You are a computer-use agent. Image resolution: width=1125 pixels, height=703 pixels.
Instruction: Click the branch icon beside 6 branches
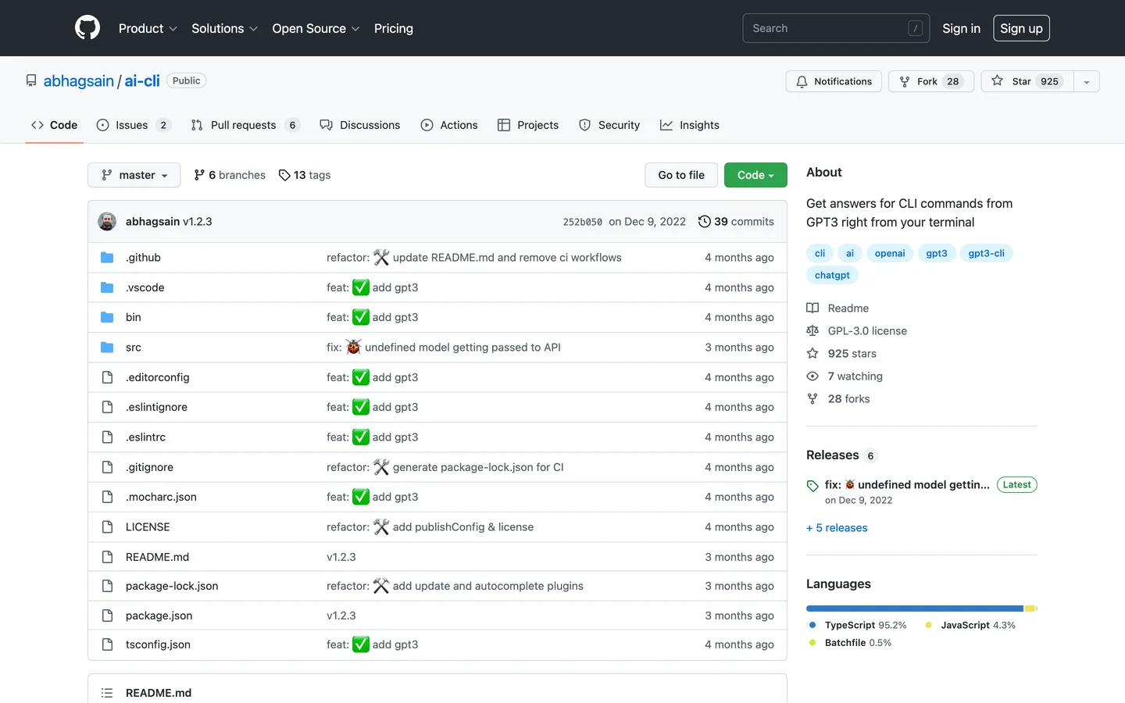pos(199,175)
